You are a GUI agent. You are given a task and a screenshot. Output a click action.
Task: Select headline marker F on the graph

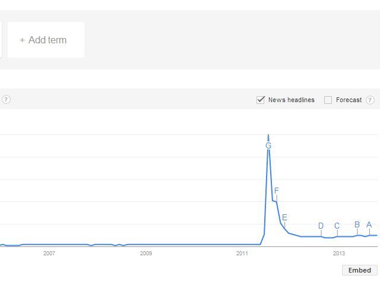277,191
